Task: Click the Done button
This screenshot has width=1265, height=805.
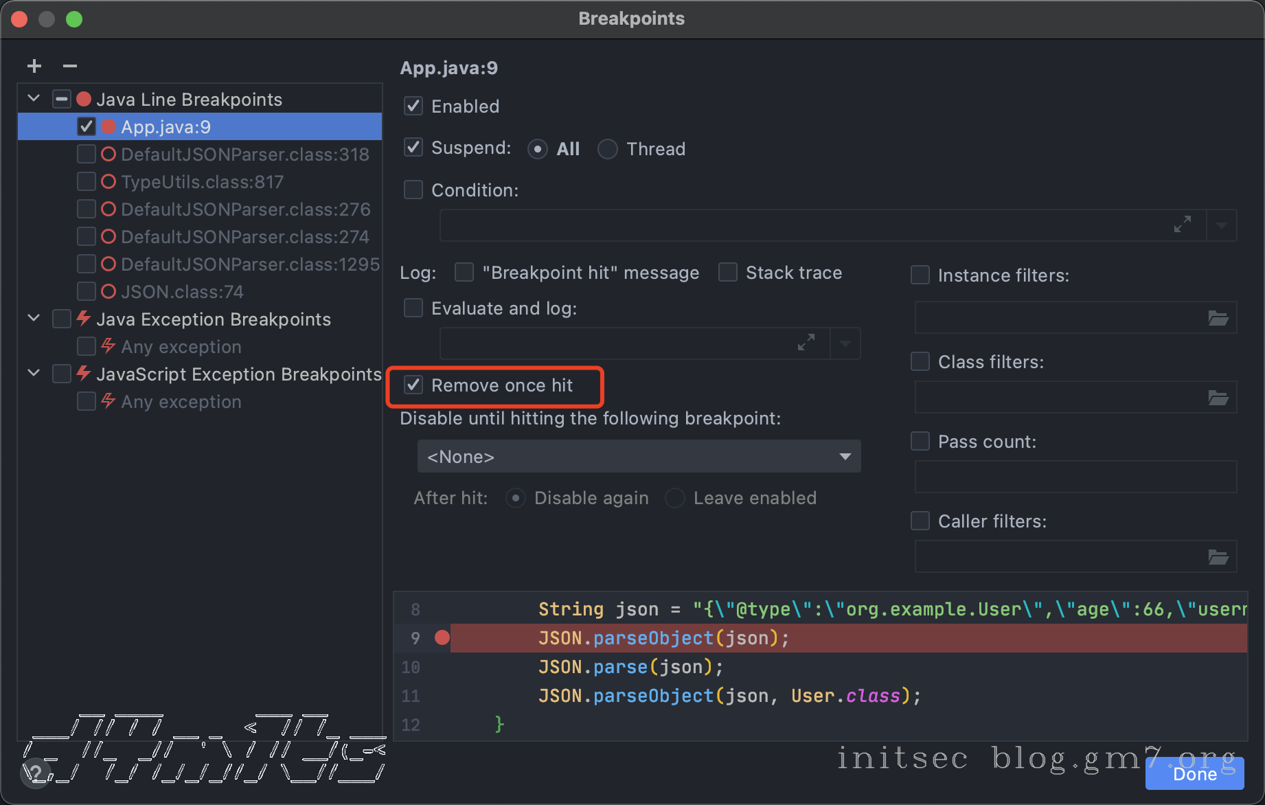Action: pos(1194,774)
